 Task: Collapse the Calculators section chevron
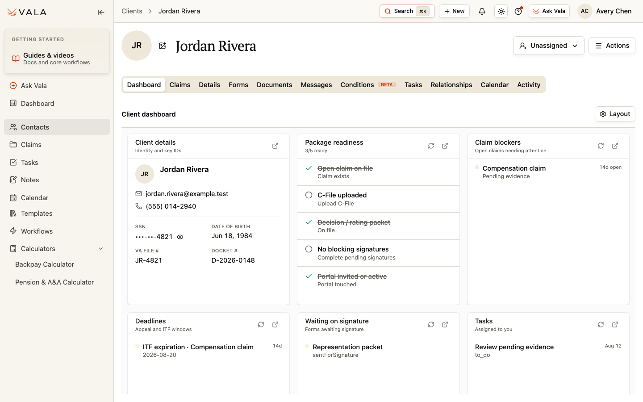coord(100,249)
